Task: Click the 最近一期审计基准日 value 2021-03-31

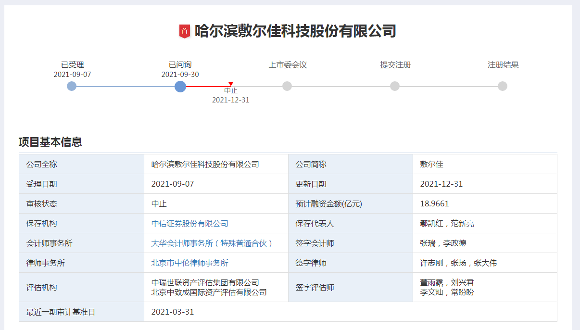Action: (x=172, y=312)
